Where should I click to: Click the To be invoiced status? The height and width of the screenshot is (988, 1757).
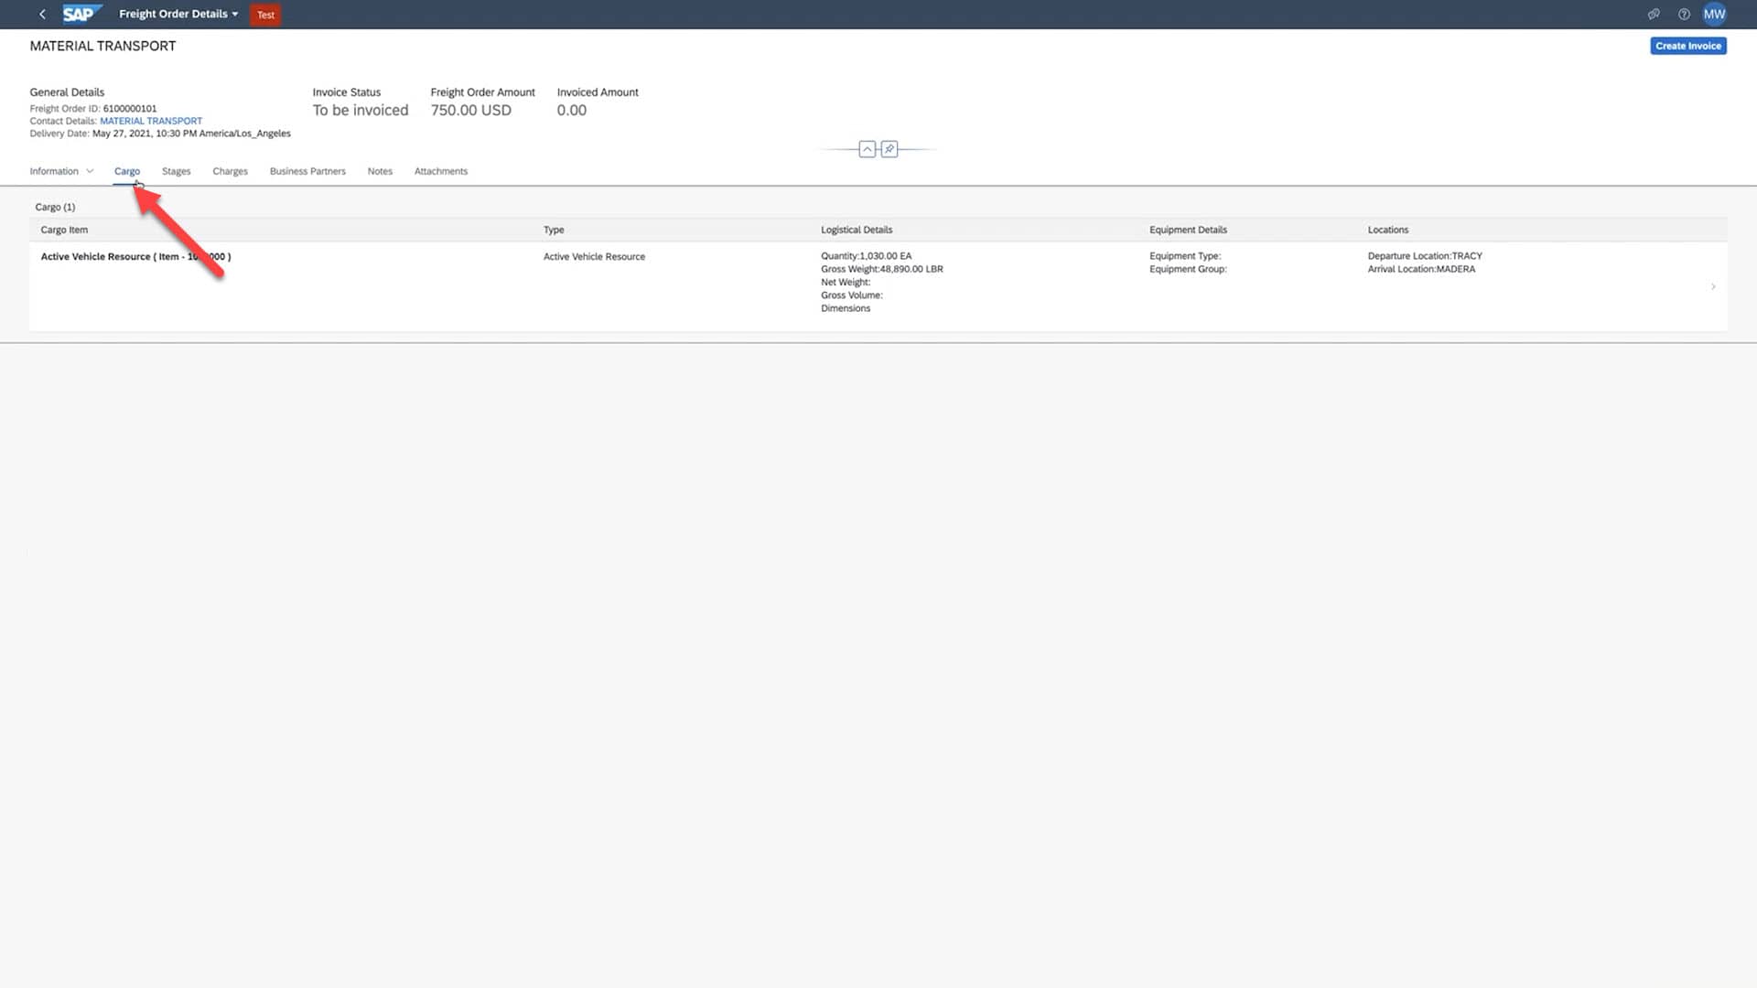click(361, 110)
